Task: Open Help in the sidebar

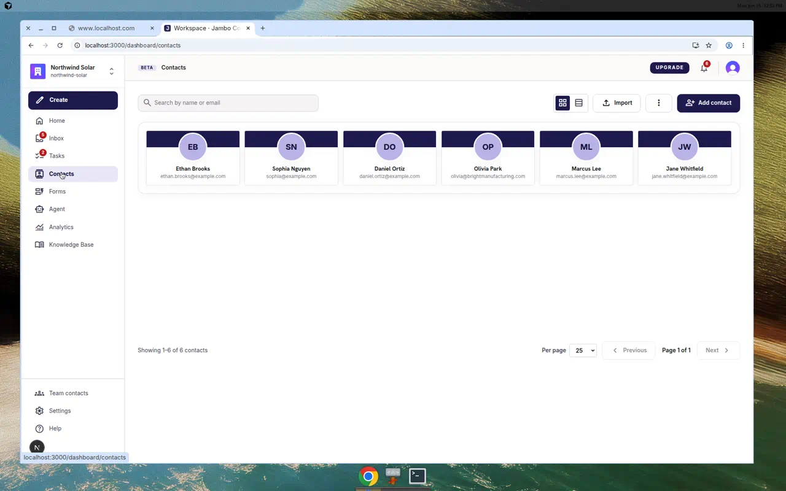Action: pos(73,428)
